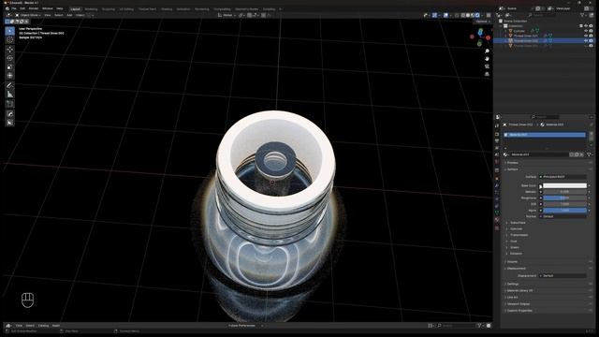Switch to the Animation workspace tab
This screenshot has width=599, height=337.
pyautogui.click(x=183, y=9)
